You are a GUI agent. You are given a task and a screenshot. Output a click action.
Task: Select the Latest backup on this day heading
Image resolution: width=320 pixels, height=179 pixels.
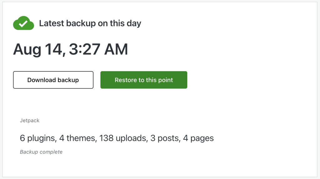[90, 23]
